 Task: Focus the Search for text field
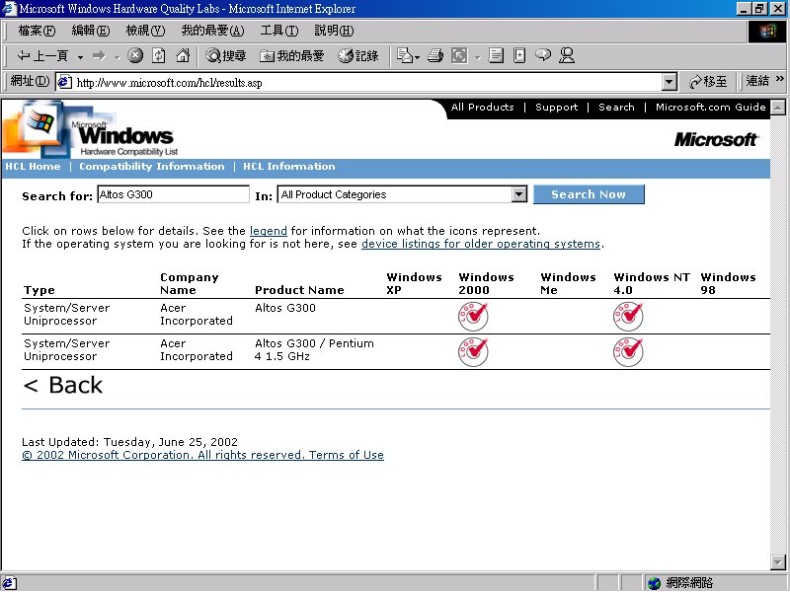(173, 194)
